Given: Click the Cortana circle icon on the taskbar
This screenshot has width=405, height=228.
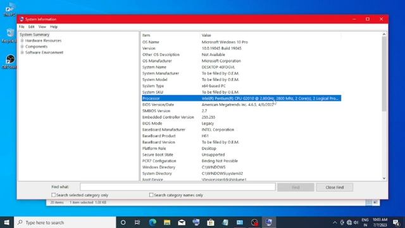Looking at the screenshot, I should pyautogui.click(x=123, y=222).
